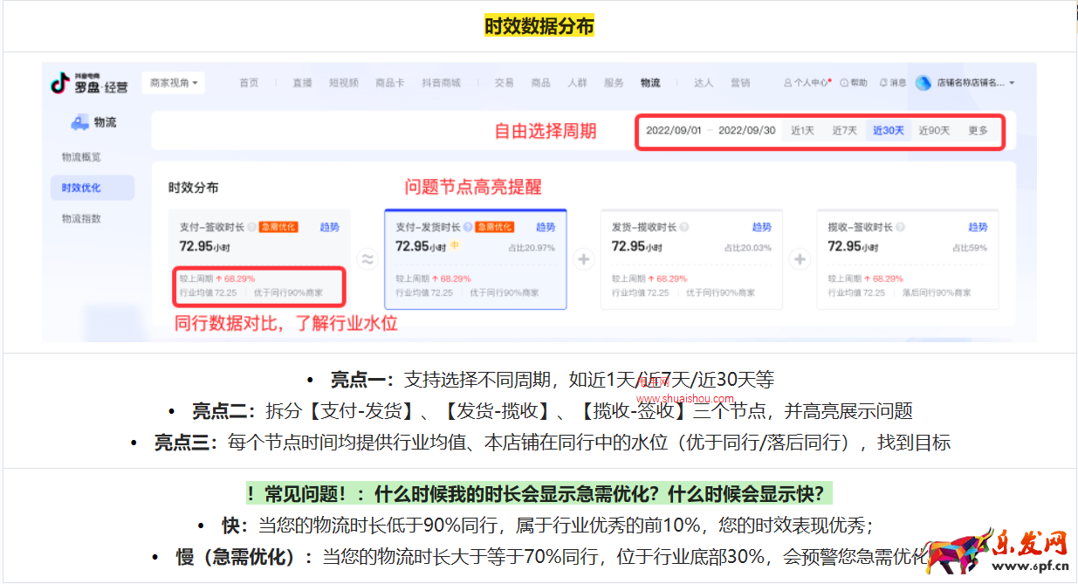Open the 店铺名称 store name dropdown
Screen dimensions: 1078x584
pyautogui.click(x=973, y=84)
